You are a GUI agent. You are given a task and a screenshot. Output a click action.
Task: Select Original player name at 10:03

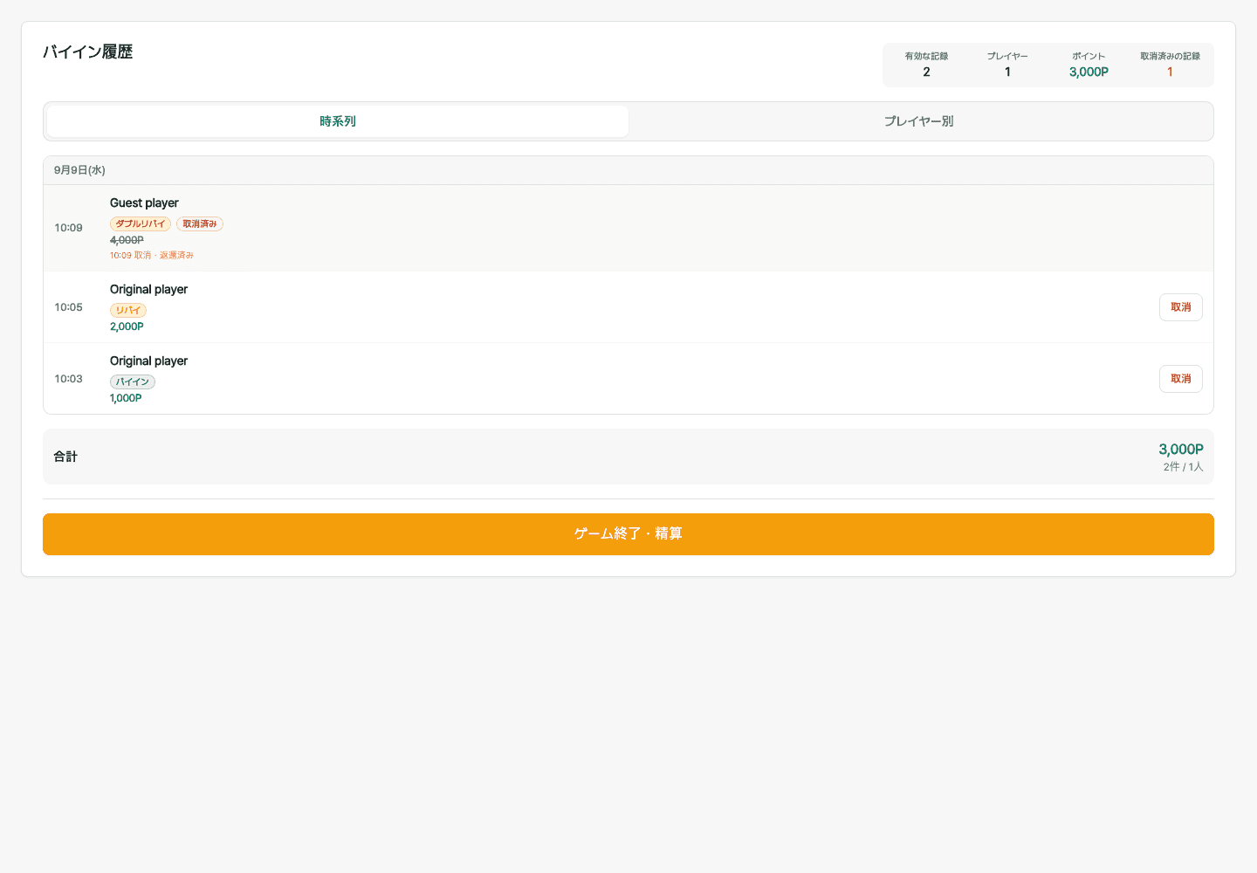(148, 361)
